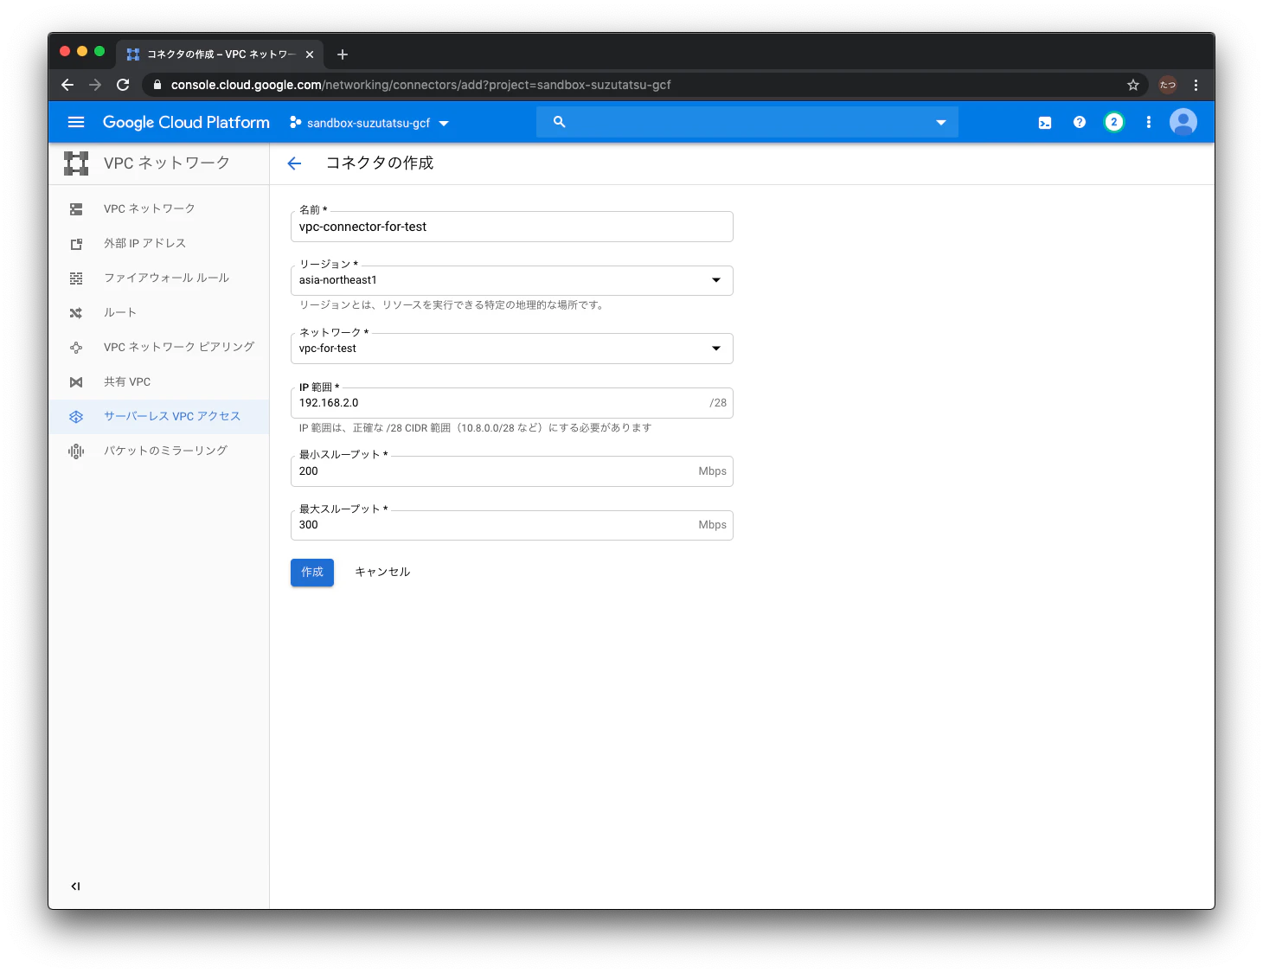Bookmark this page with the star

pos(1133,85)
